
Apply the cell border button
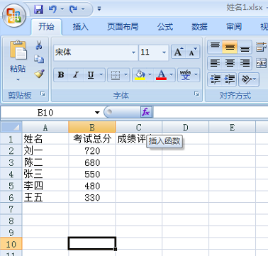point(116,75)
